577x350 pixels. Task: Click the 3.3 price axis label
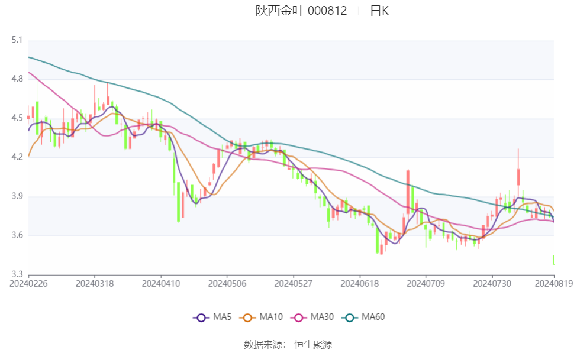tap(17, 274)
